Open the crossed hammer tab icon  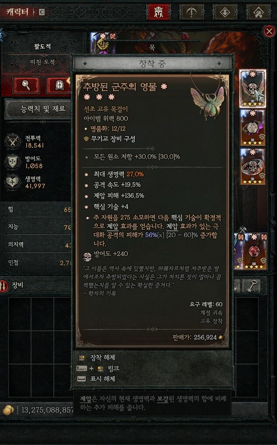pyautogui.click(x=258, y=12)
